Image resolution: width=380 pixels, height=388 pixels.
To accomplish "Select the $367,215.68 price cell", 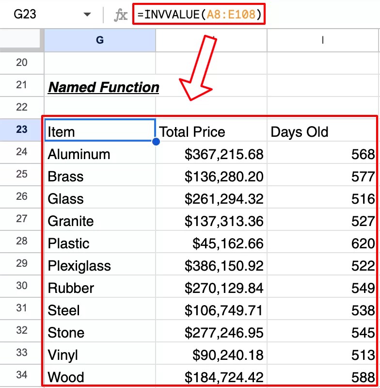I will pyautogui.click(x=211, y=154).
